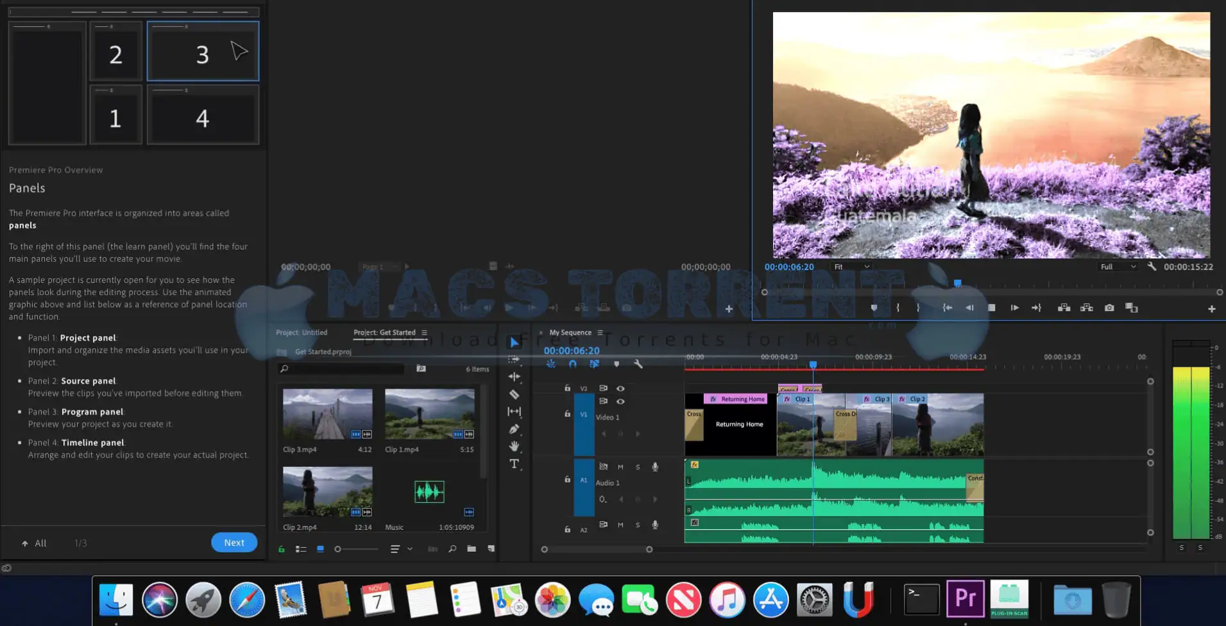
Task: Toggle insert sequences as nests
Action: pyautogui.click(x=550, y=364)
